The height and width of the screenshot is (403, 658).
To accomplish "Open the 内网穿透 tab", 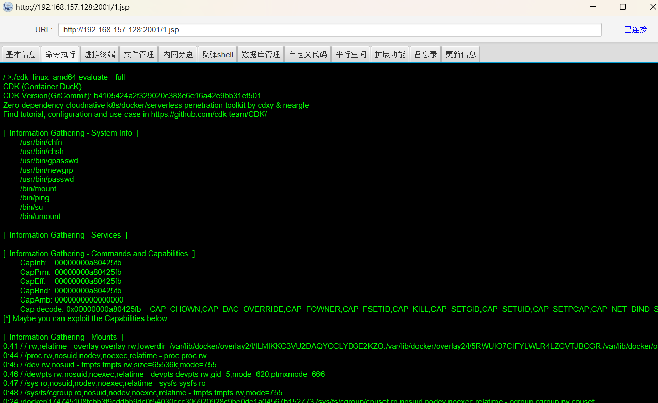I will pyautogui.click(x=178, y=54).
